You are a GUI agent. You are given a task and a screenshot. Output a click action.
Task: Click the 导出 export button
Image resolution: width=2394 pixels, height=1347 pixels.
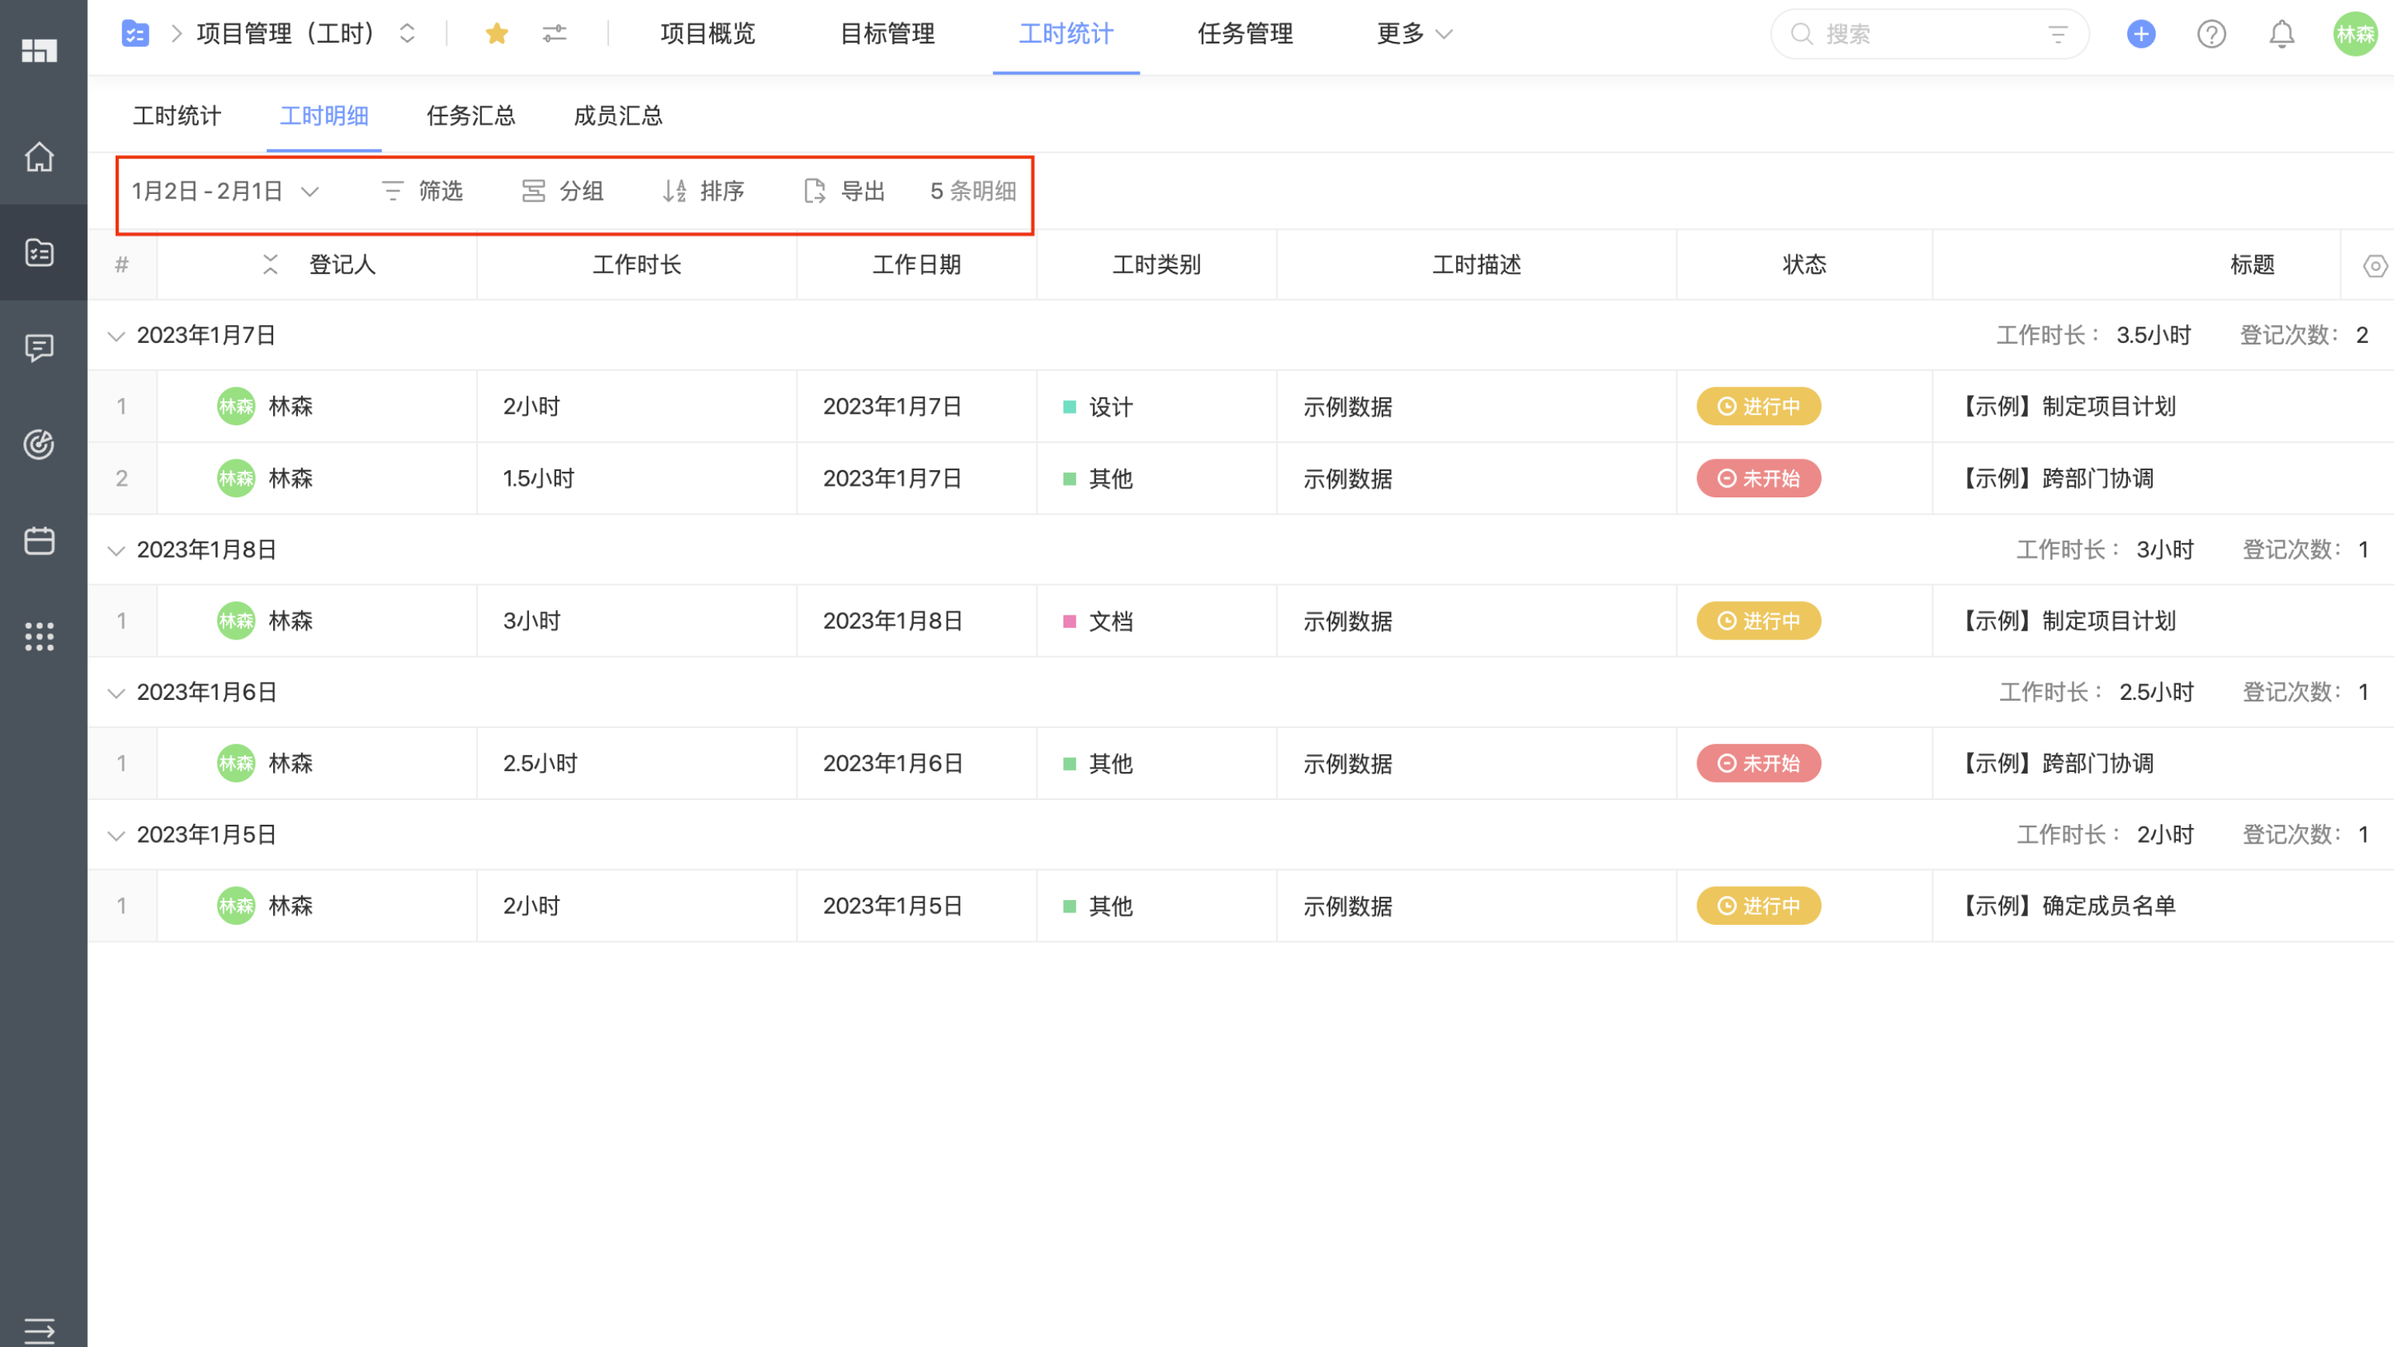tap(844, 192)
